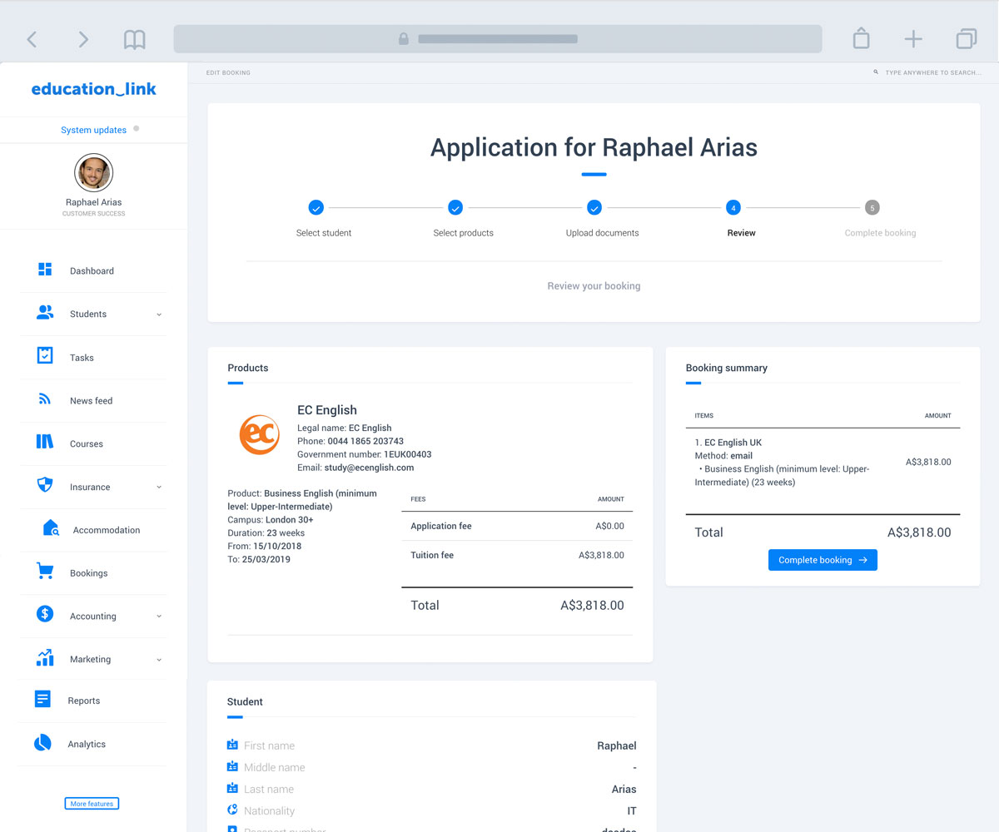Open Accommodation in the sidebar
Screen dimensions: 999x832
tap(107, 530)
